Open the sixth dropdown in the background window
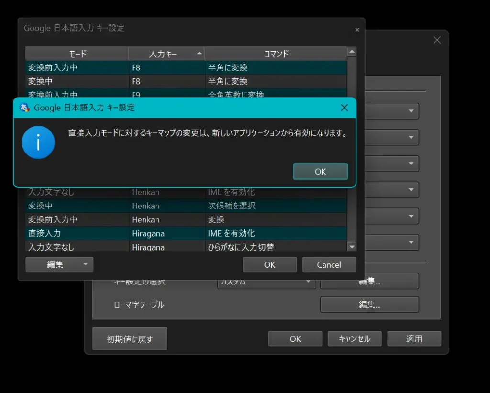The width and height of the screenshot is (490, 393). 392,242
